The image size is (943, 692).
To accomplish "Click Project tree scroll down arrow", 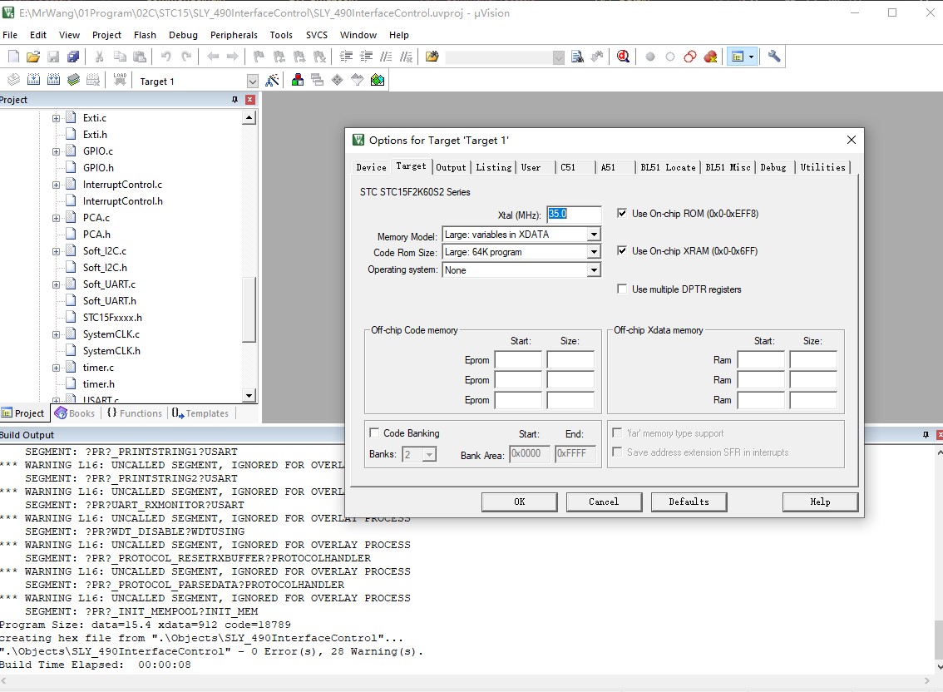I will click(x=249, y=395).
